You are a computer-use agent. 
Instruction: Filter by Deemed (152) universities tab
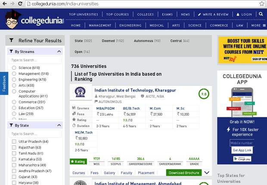click(113, 41)
